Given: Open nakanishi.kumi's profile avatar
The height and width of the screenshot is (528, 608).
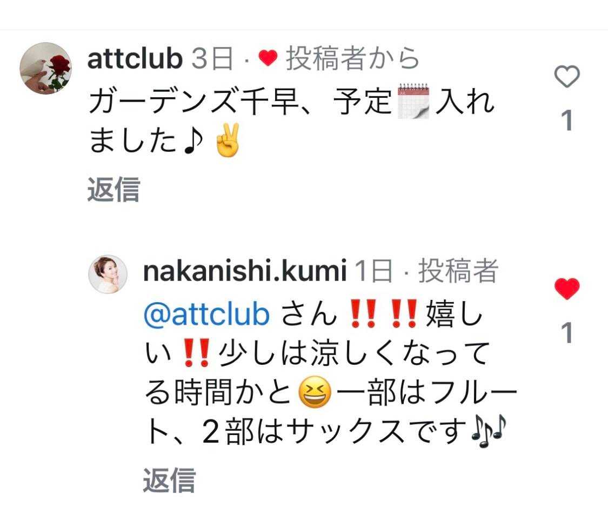Looking at the screenshot, I should [108, 274].
